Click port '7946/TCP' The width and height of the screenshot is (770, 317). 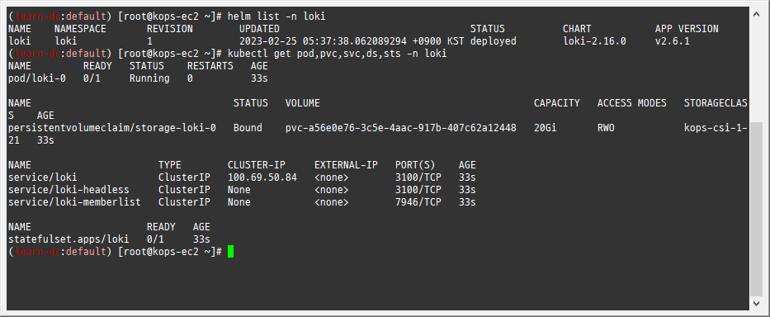coord(418,202)
